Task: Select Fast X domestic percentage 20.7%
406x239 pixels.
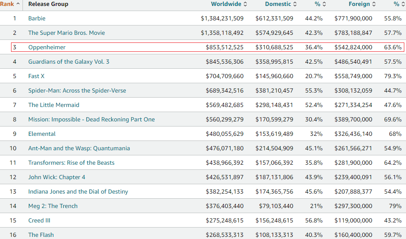Action: pos(314,76)
